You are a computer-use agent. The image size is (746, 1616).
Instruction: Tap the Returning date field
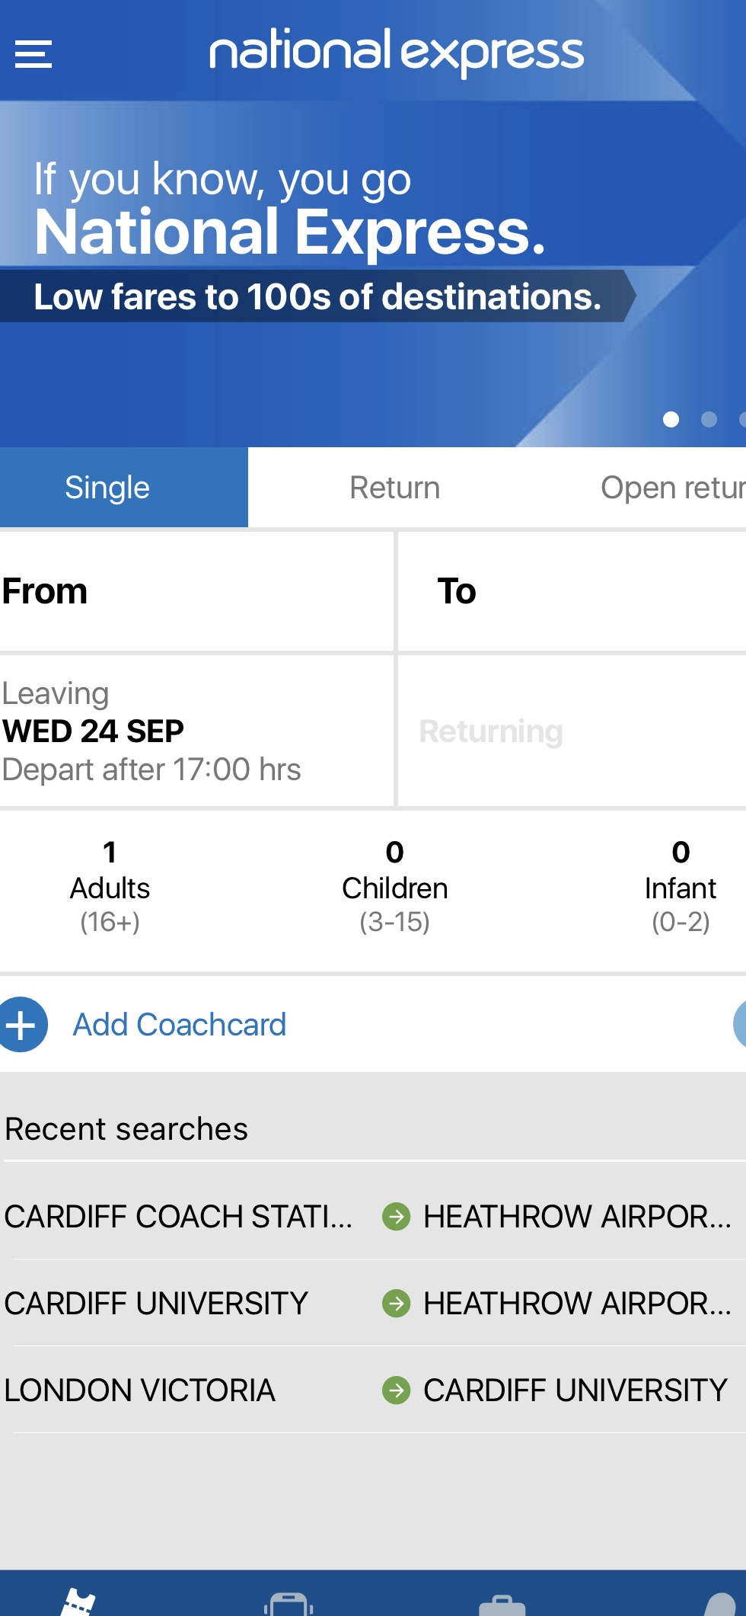571,731
